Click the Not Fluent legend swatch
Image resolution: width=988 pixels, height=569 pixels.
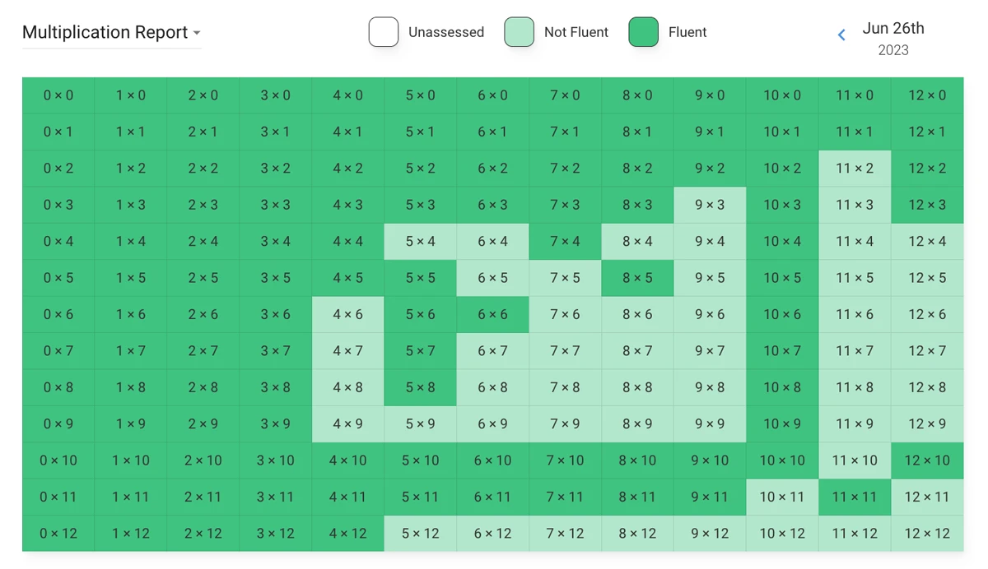click(519, 32)
